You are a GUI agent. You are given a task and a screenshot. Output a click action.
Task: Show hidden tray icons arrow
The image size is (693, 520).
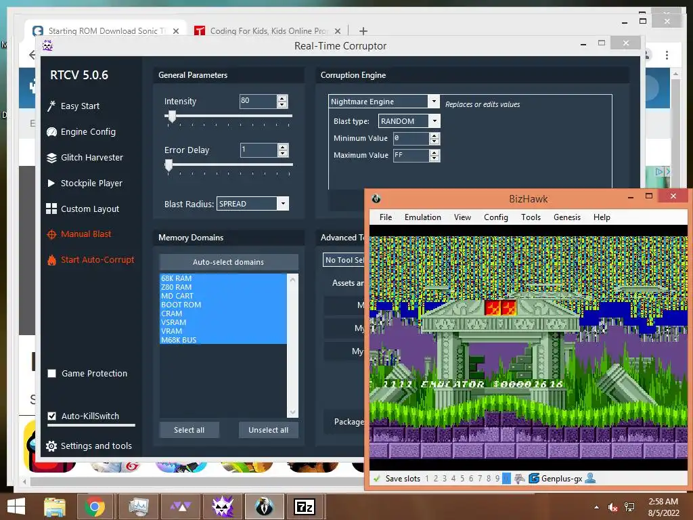pos(597,507)
